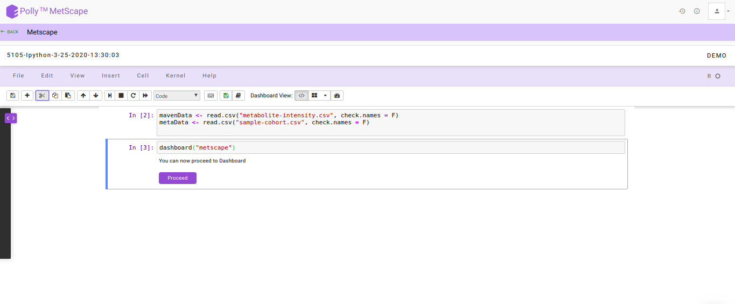Click into the mavenData read.csv code cell
This screenshot has height=304, width=735.
tap(391, 123)
